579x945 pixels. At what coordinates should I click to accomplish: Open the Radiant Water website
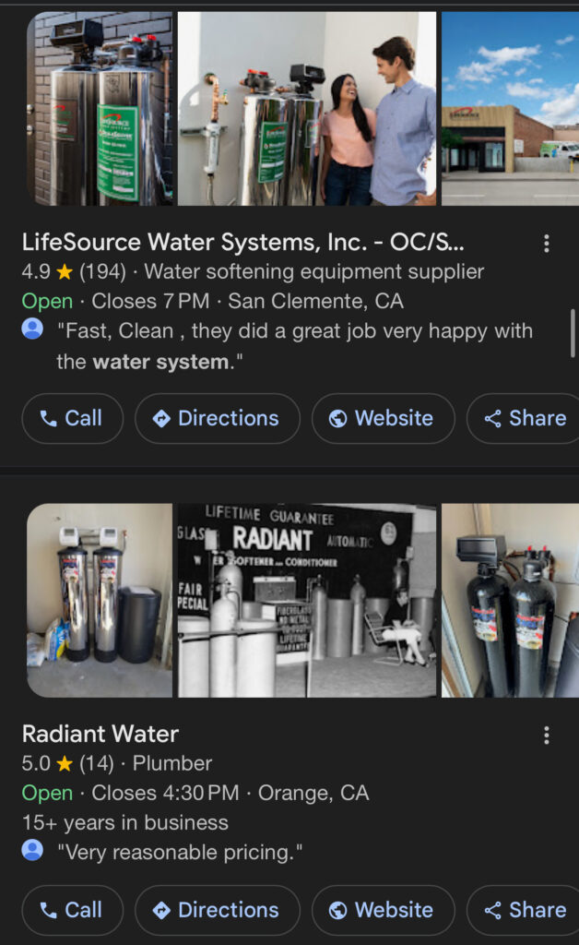[383, 911]
